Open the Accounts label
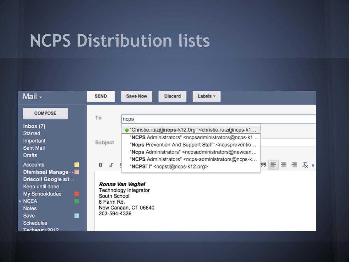 click(34, 165)
